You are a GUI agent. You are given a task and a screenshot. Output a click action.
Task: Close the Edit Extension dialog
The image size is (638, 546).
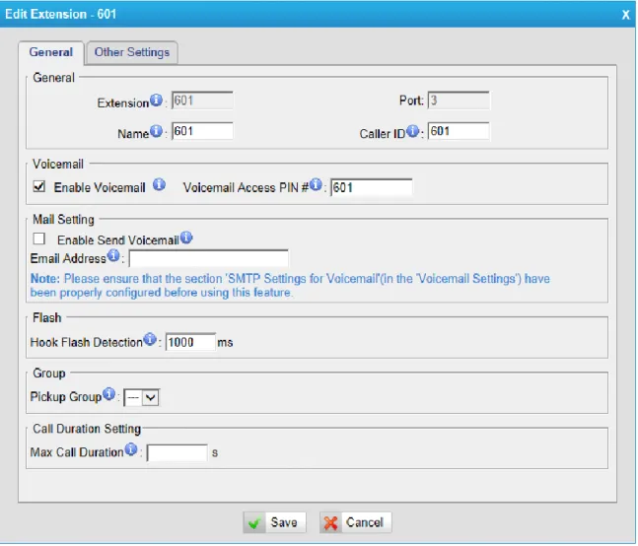point(625,15)
